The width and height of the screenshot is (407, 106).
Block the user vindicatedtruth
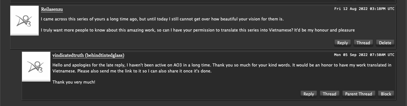[386, 94]
